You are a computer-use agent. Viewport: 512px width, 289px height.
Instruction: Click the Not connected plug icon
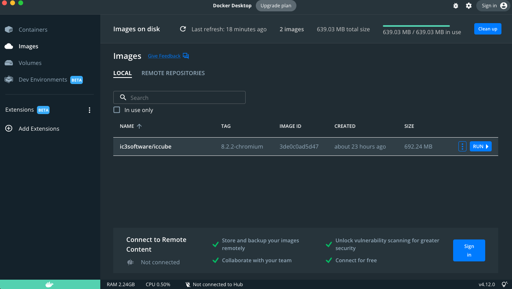(x=130, y=262)
